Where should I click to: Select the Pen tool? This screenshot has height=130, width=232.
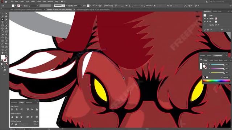click(3, 19)
